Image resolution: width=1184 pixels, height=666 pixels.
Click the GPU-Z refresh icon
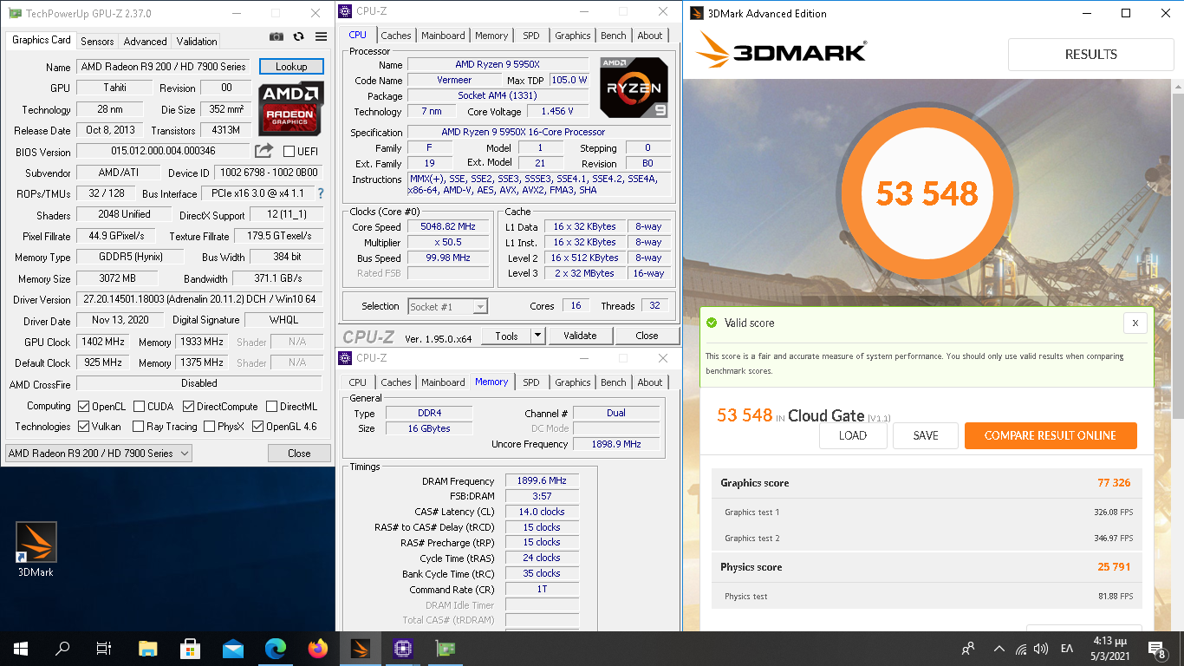click(299, 36)
